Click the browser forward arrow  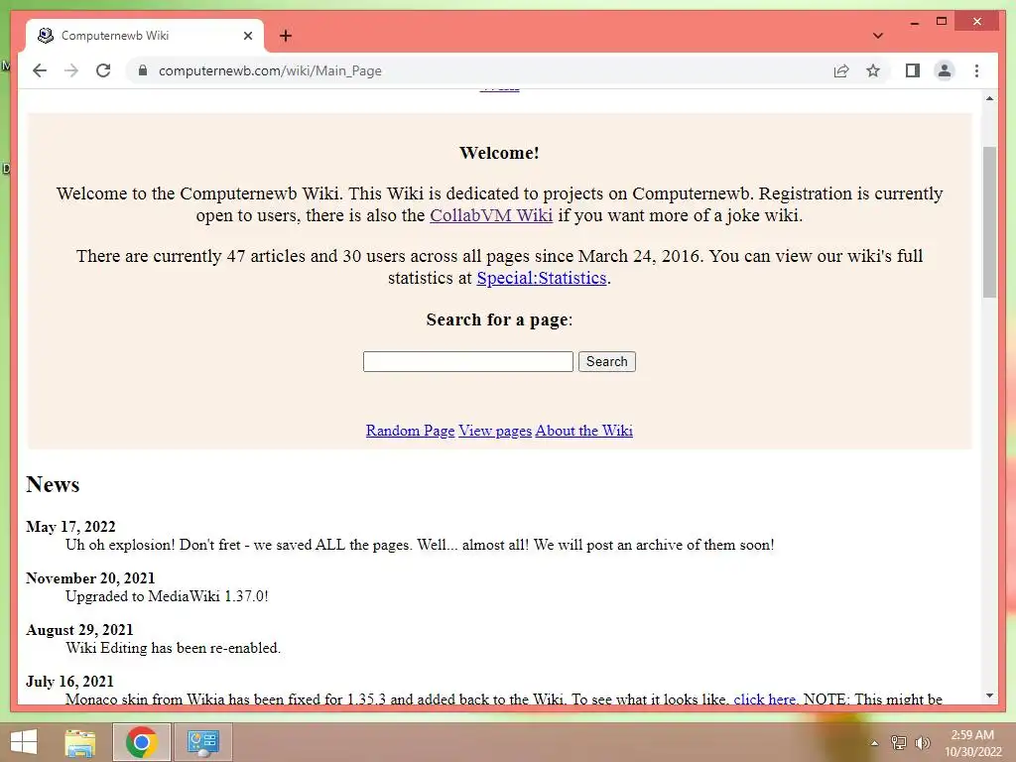[71, 70]
